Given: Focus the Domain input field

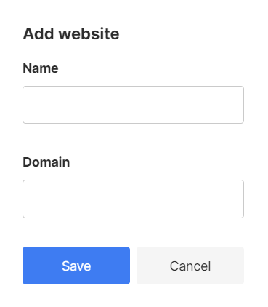Looking at the screenshot, I should 133,199.
